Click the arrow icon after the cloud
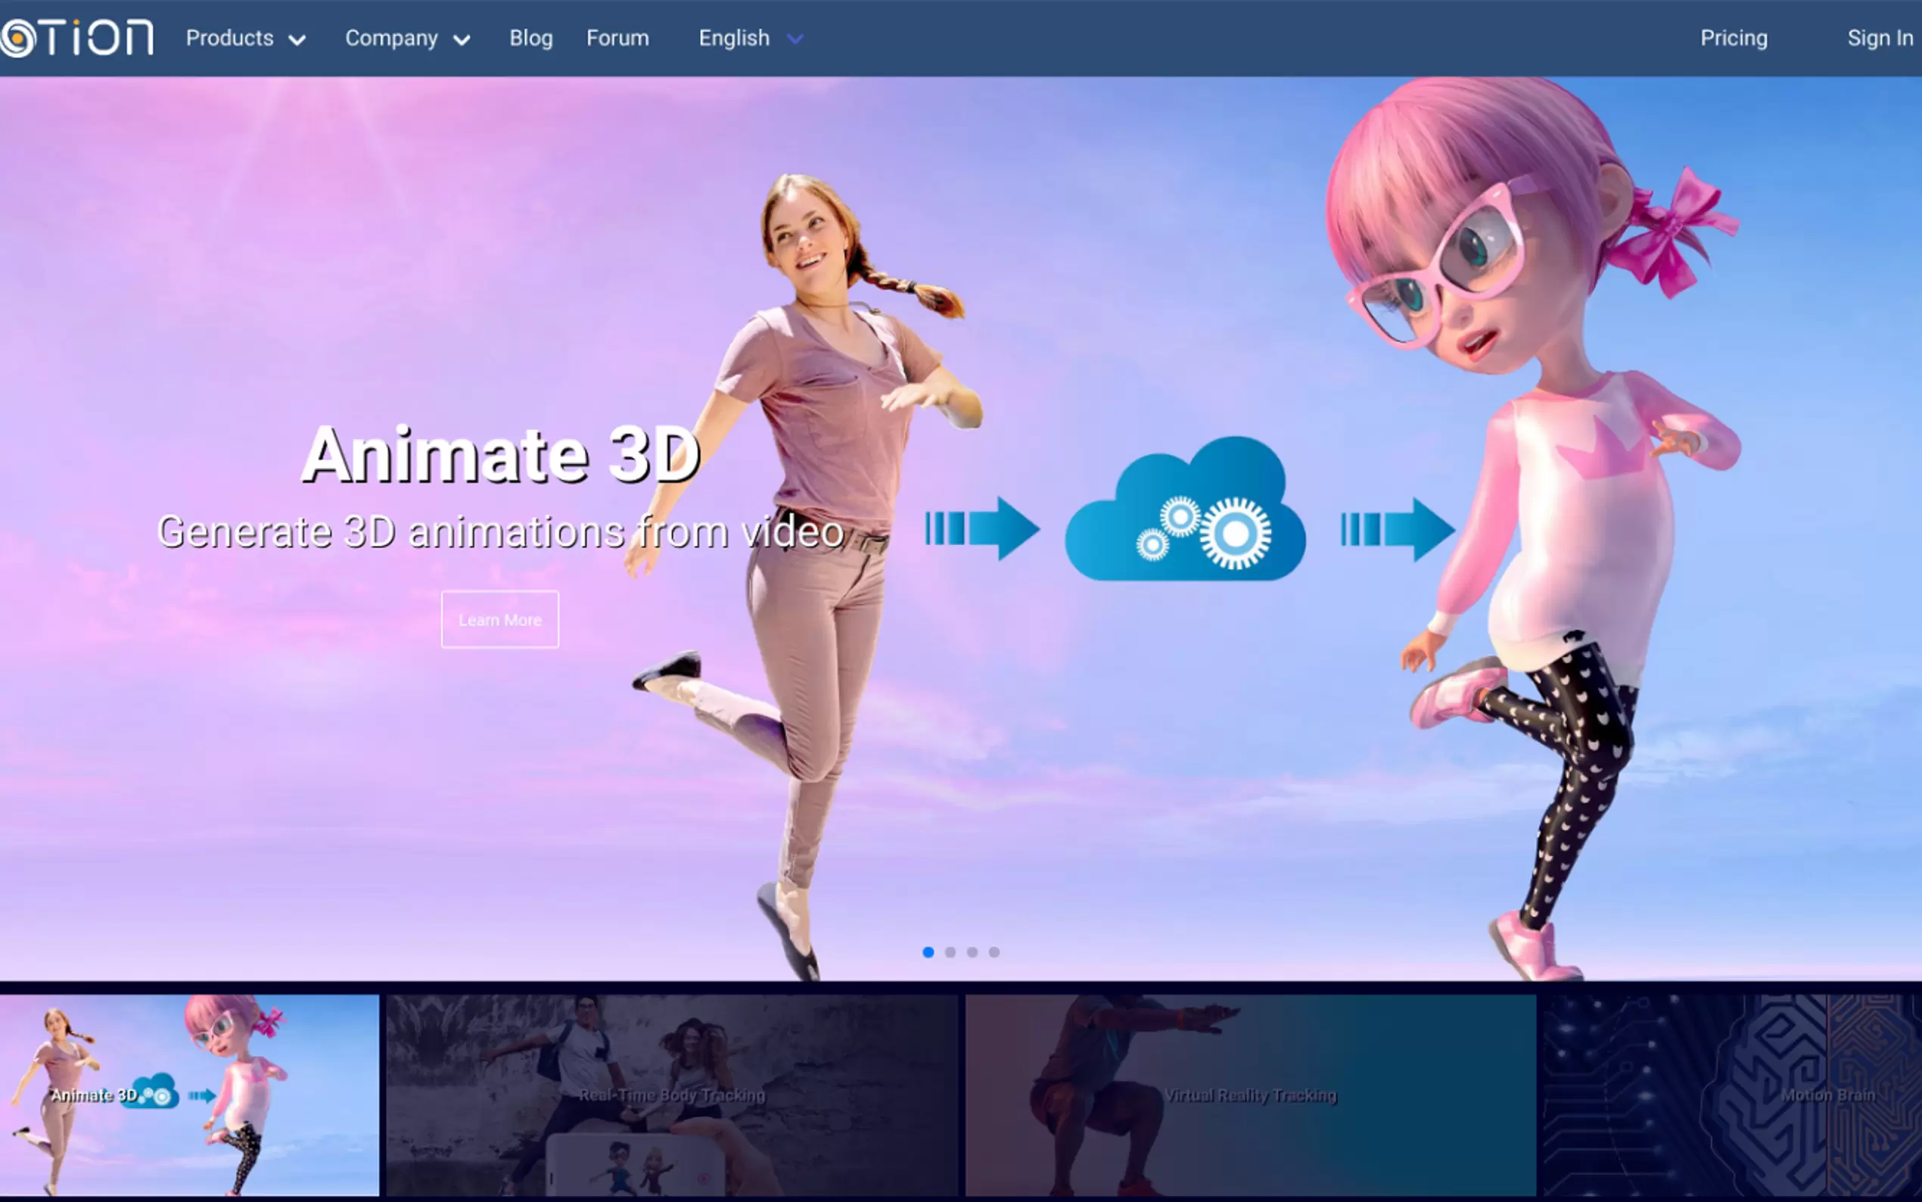 point(1398,528)
